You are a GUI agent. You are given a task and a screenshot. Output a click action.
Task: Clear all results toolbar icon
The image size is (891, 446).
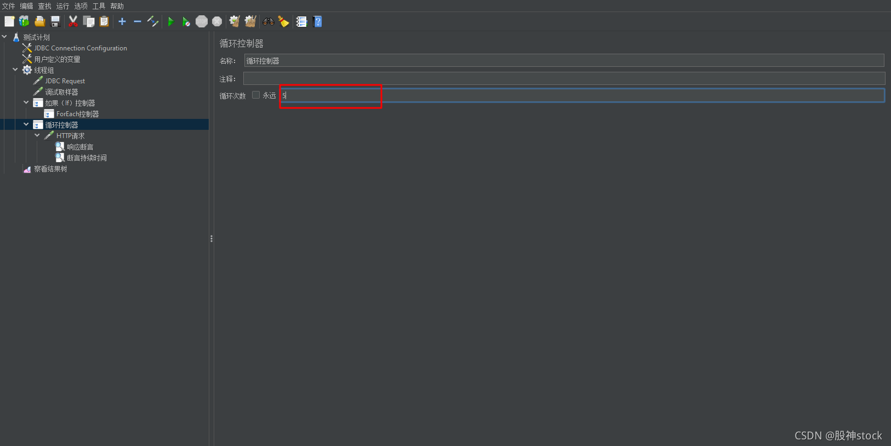[x=250, y=21]
